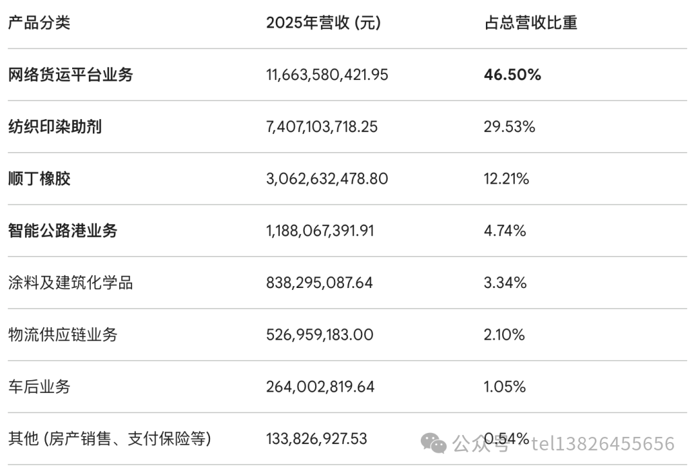Click revenue value 7,407,103,718.25
Viewport: 696px width, 471px height.
click(x=322, y=127)
